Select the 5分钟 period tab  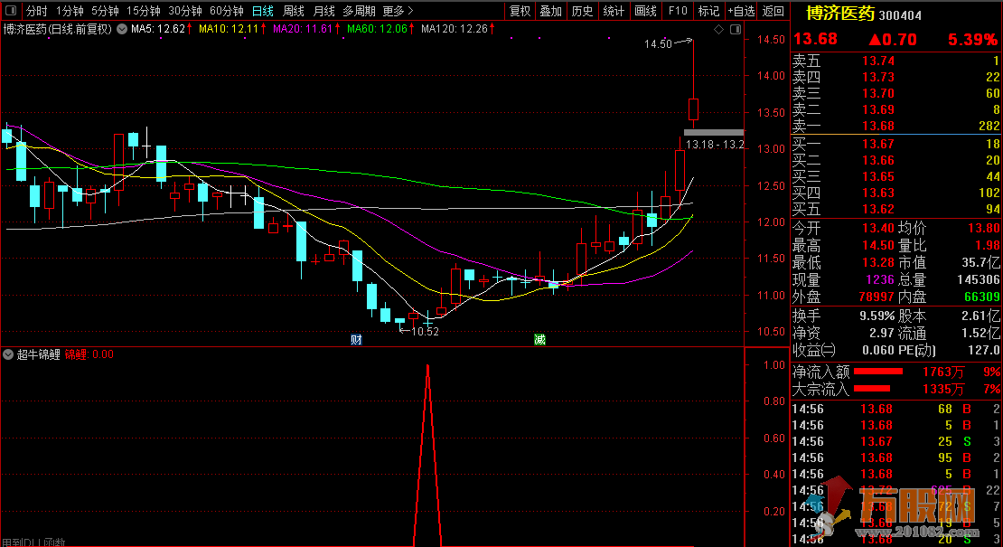[x=105, y=11]
